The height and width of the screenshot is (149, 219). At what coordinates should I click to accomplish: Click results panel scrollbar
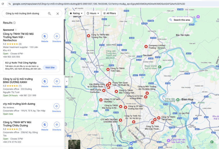pos(64,47)
